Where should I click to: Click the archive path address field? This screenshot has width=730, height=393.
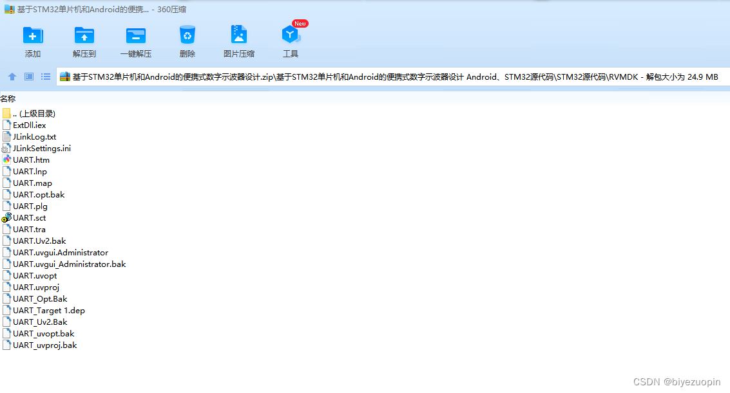394,77
